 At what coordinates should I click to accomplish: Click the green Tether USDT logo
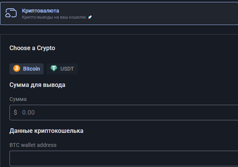[54, 69]
